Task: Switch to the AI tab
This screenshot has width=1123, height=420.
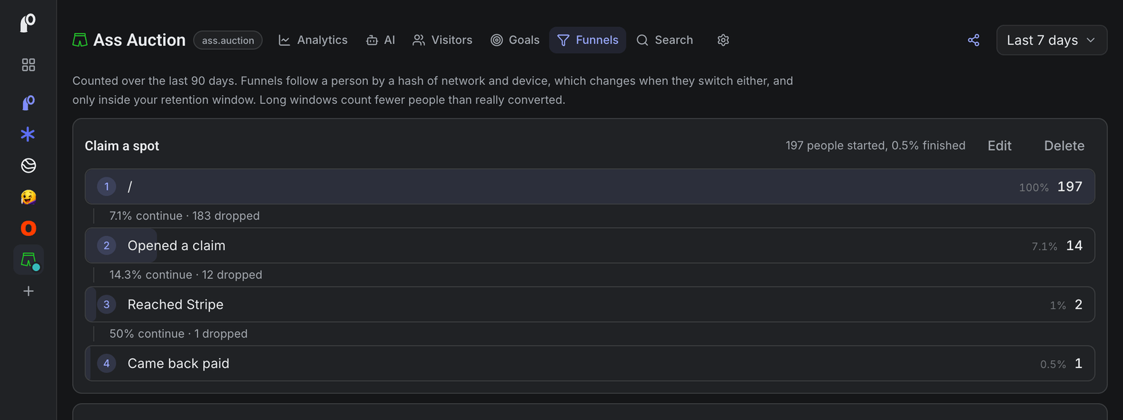Action: coord(381,40)
